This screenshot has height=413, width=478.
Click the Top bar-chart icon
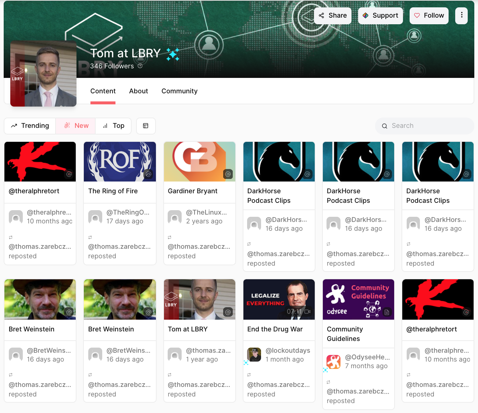coord(105,126)
